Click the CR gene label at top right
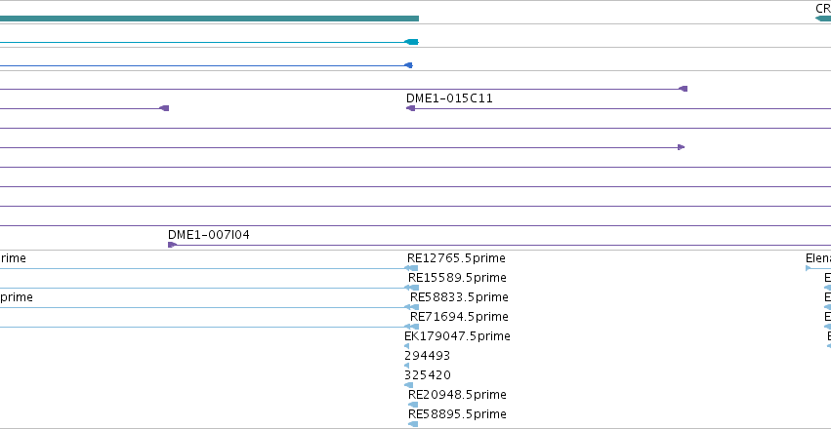 point(823,9)
